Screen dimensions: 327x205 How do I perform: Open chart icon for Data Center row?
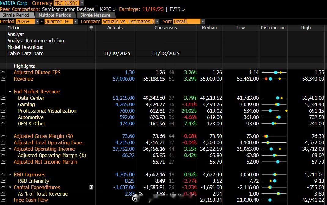[3, 98]
